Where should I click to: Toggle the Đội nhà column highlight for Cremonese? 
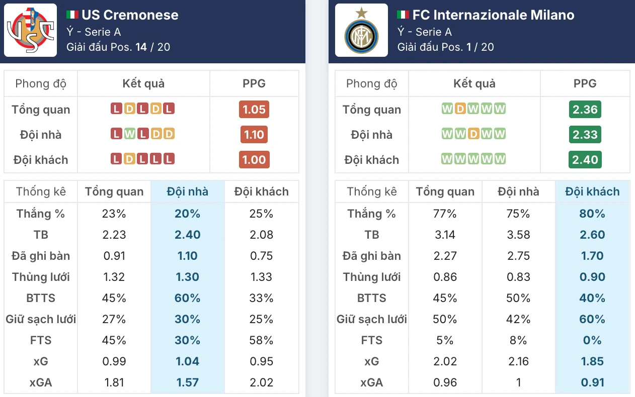click(187, 191)
